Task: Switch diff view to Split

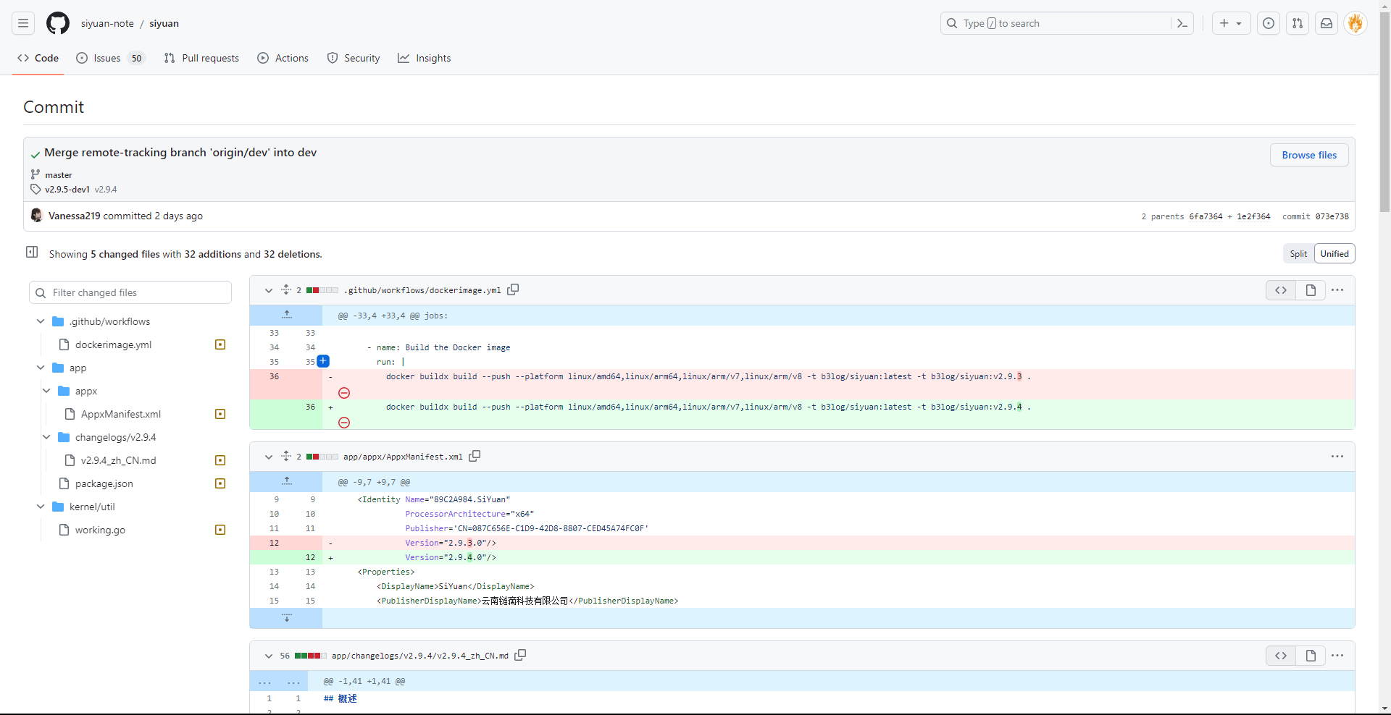Action: click(x=1298, y=254)
